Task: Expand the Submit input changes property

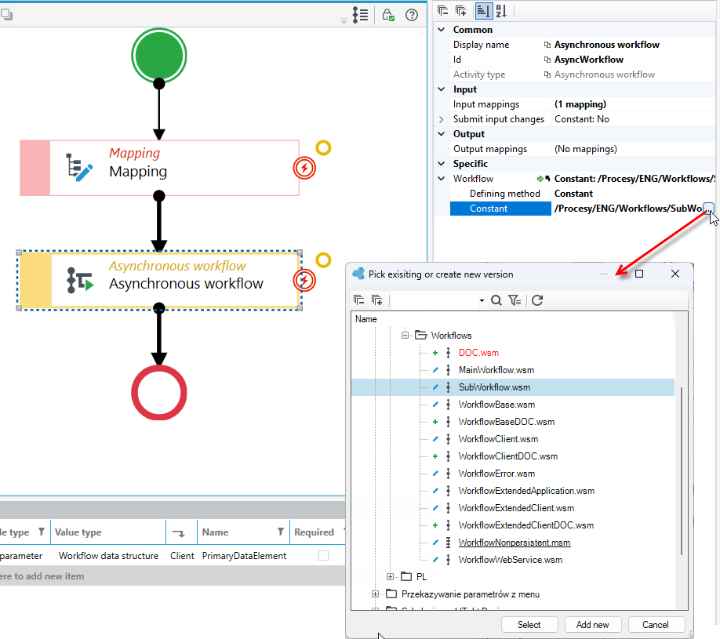Action: point(442,119)
